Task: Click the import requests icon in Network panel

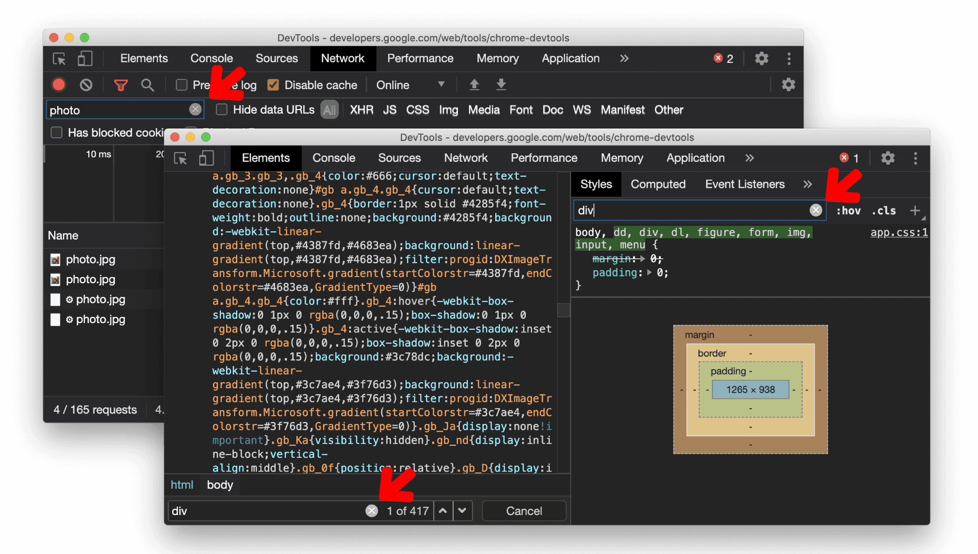Action: (x=474, y=85)
